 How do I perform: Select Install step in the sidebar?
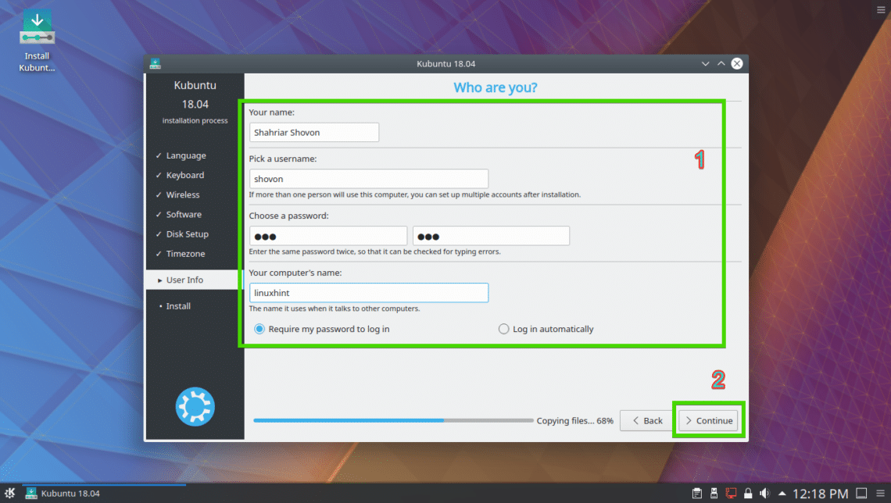pyautogui.click(x=178, y=306)
